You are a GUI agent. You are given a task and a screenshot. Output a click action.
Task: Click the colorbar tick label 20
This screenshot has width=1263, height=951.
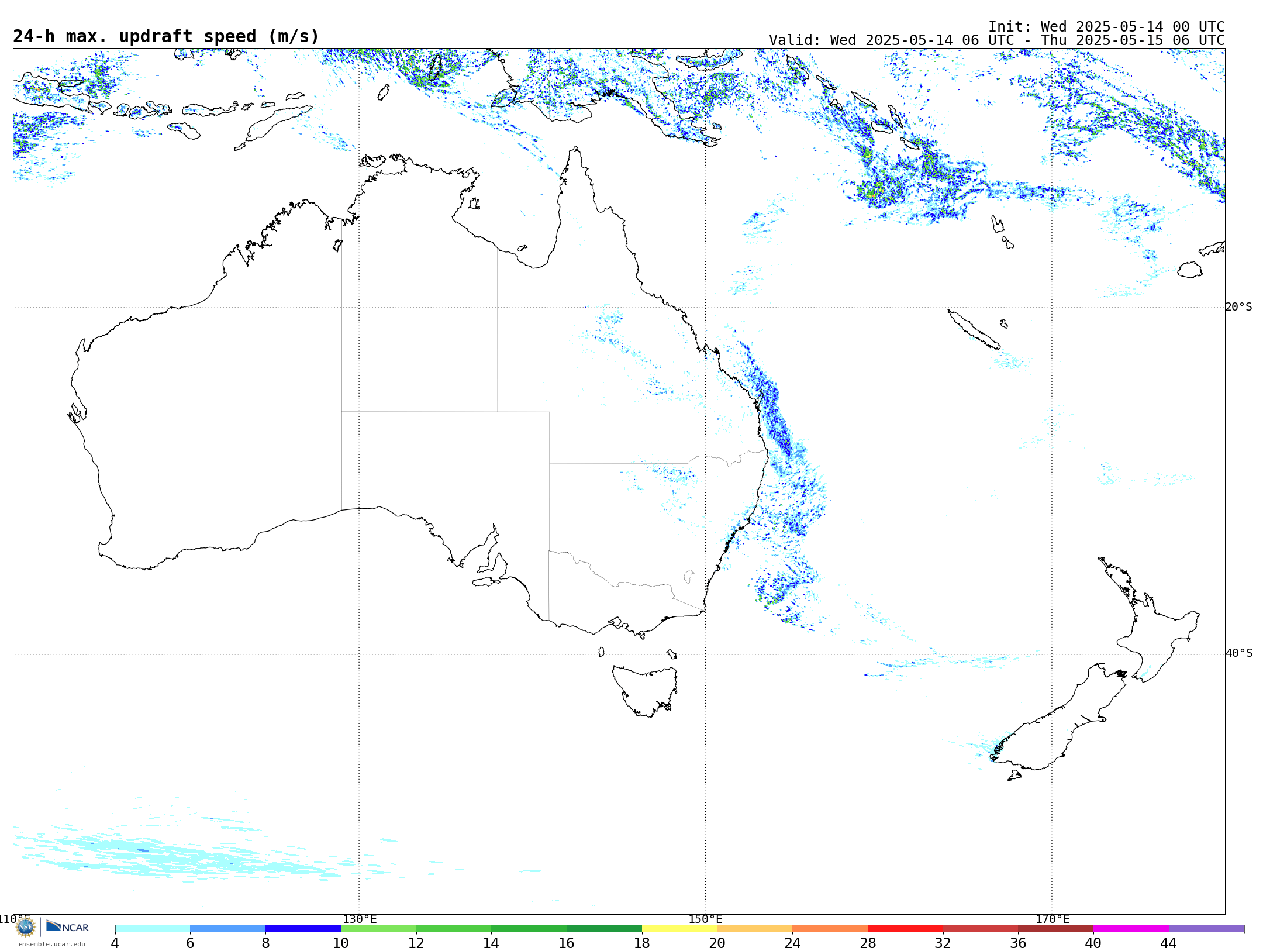(717, 943)
